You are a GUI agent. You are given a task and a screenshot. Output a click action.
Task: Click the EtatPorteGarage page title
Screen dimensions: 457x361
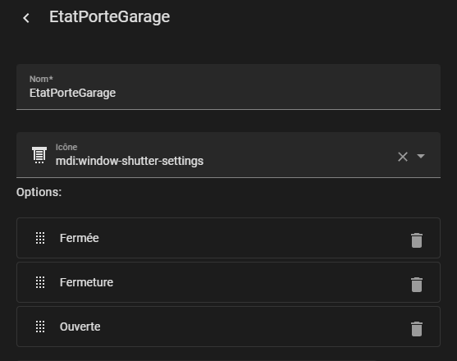pyautogui.click(x=110, y=17)
